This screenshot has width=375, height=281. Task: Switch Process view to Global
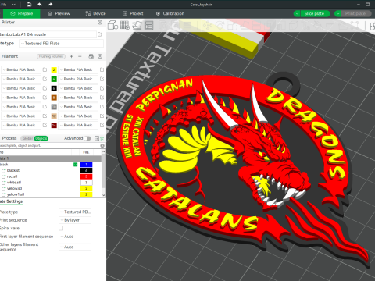click(27, 138)
